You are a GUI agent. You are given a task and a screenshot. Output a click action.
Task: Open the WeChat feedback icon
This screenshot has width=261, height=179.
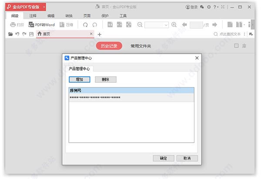[202, 7]
